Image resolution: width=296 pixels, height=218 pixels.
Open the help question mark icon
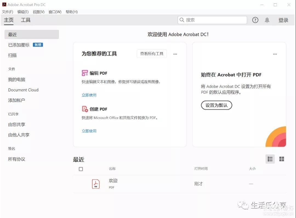[x=255, y=20]
